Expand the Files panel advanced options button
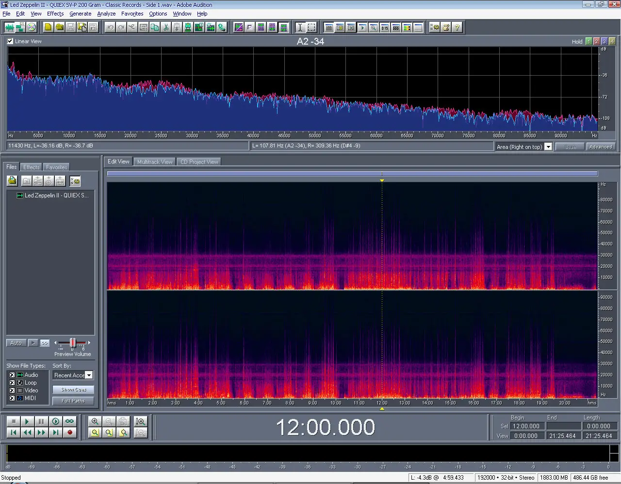This screenshot has height=484, width=621. click(x=75, y=181)
